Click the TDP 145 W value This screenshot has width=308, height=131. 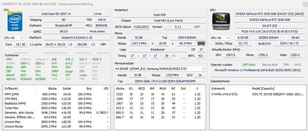pos(101,20)
